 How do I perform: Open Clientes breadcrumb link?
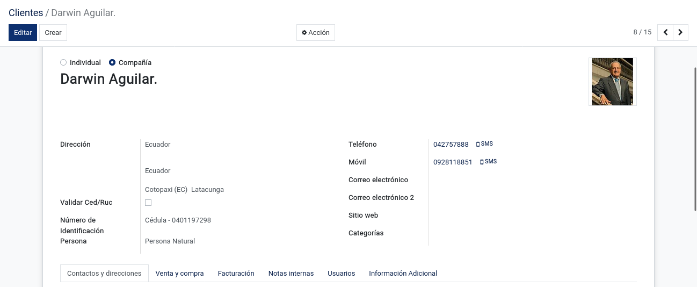pos(26,12)
